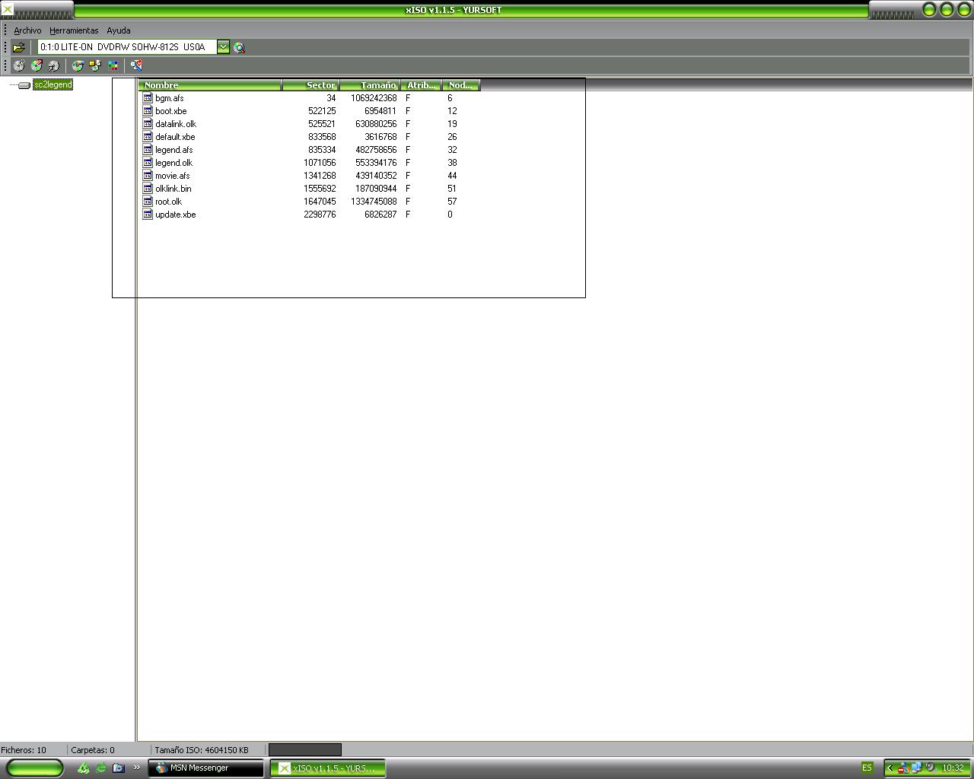The height and width of the screenshot is (779, 974).
Task: Click the speaker volume tray icon
Action: coord(930,768)
